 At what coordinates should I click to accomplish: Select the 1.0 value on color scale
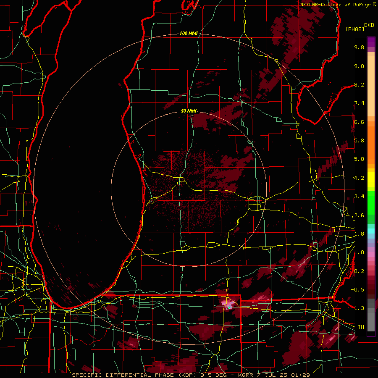[359, 252]
